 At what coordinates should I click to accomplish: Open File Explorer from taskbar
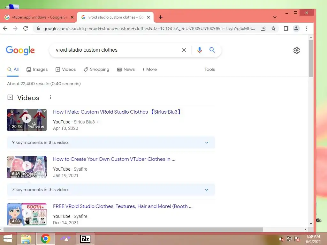(26, 239)
